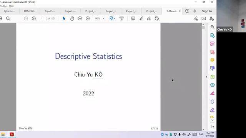Open green Compare tool in right pane
This screenshot has height=138, width=246.
tap(212, 77)
